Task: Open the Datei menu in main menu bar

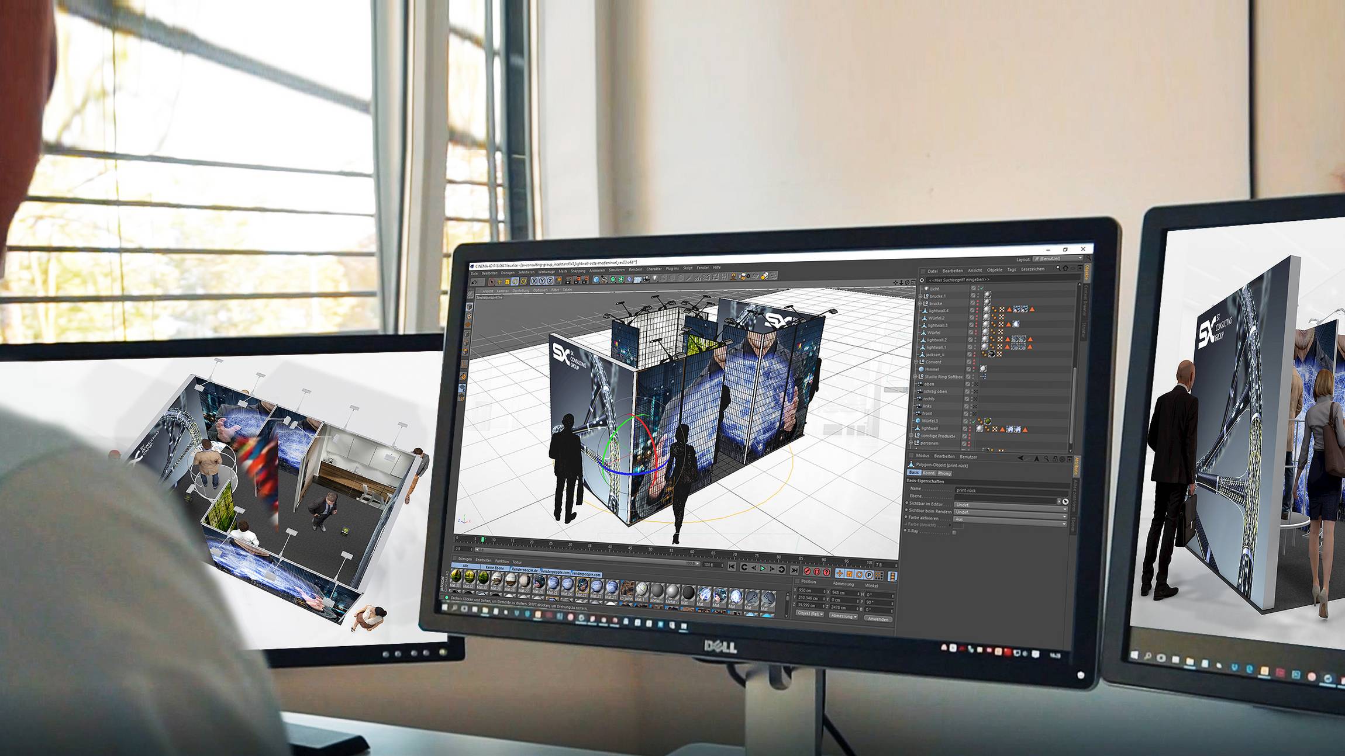Action: pos(474,273)
